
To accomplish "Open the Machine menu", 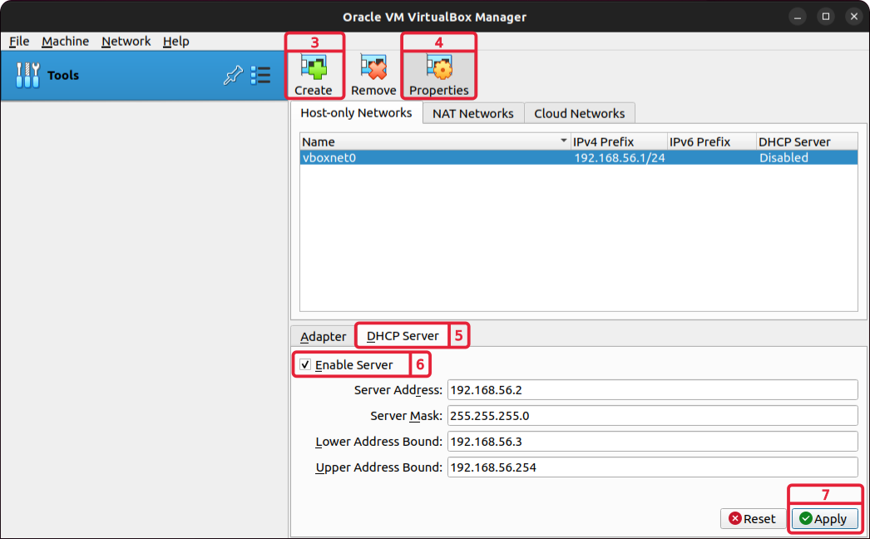I will pos(65,41).
